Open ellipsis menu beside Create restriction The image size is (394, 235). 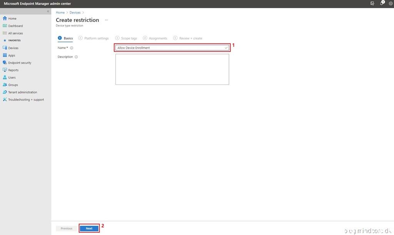(107, 20)
